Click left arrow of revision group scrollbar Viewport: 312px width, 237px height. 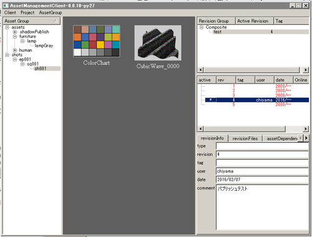[x=200, y=70]
